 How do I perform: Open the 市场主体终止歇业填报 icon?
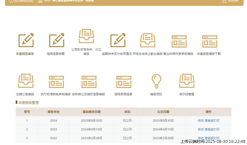pos(148,40)
